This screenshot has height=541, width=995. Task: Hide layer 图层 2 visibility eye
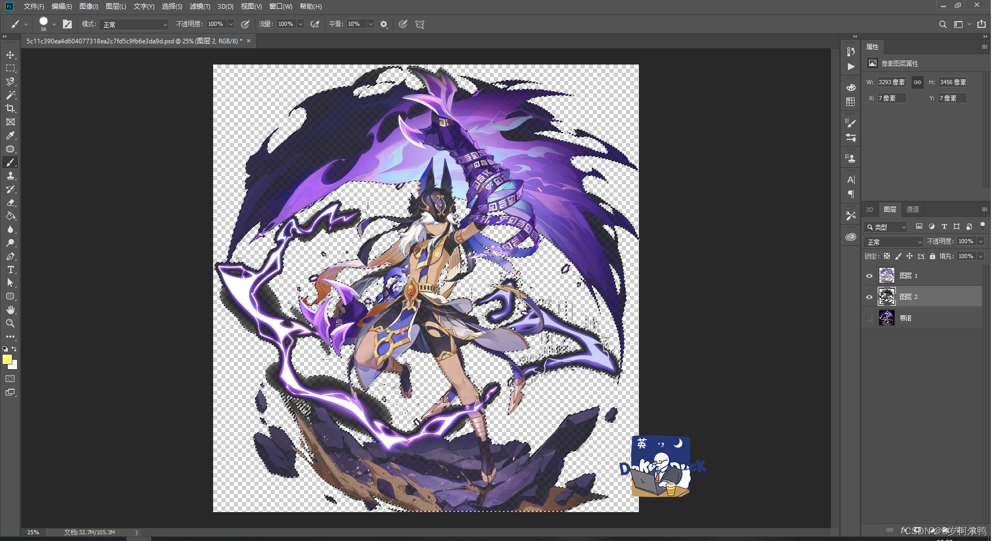pyautogui.click(x=869, y=297)
